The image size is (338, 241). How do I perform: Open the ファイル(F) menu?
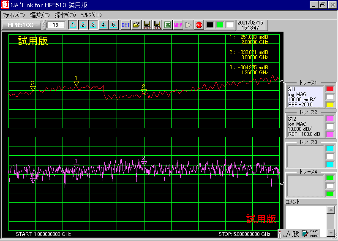(x=14, y=15)
